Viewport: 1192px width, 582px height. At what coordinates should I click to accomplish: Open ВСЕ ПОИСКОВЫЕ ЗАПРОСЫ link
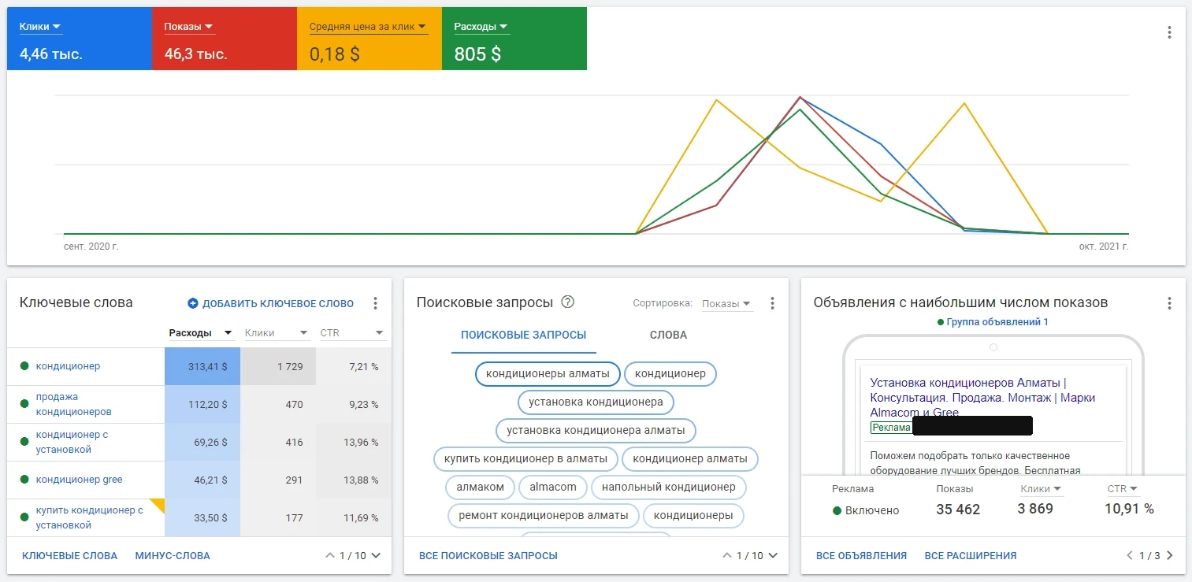pyautogui.click(x=488, y=556)
